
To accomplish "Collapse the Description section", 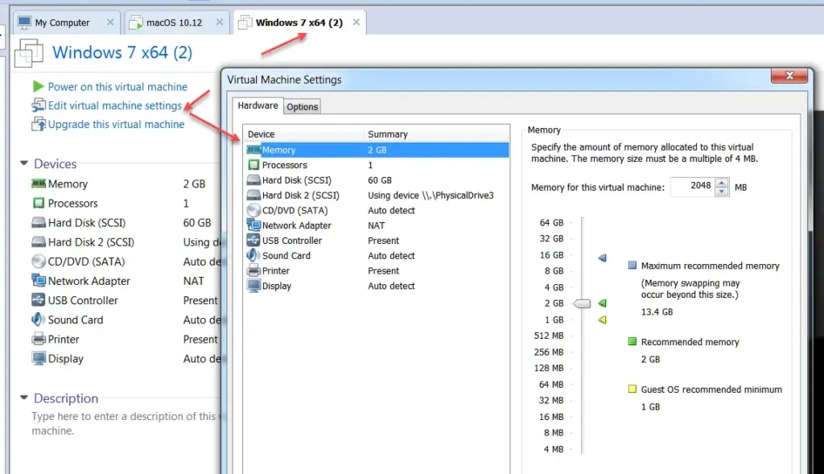I will 23,398.
